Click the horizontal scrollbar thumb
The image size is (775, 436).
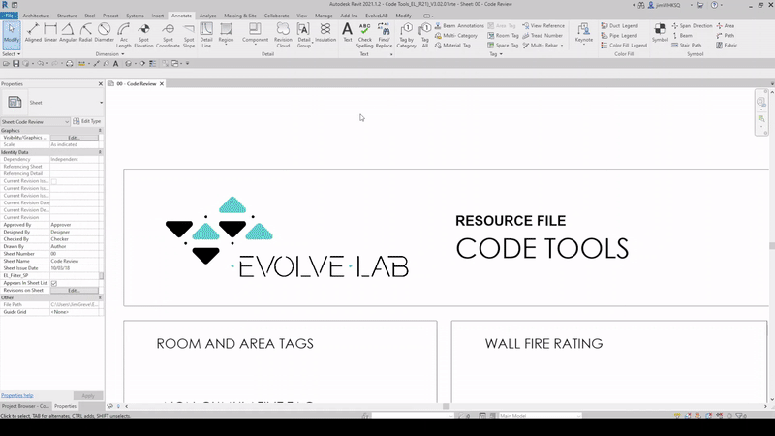(446, 406)
